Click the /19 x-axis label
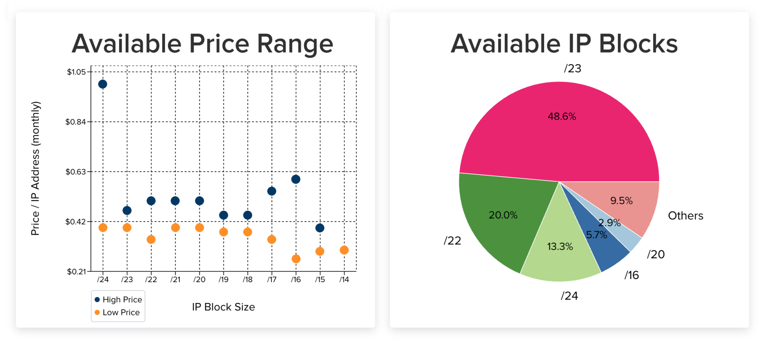 pos(224,279)
